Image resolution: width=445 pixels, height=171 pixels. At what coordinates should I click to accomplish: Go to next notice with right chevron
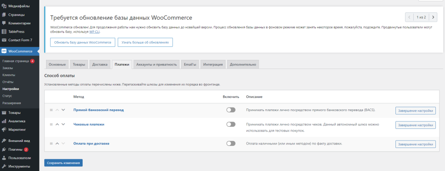coord(433,17)
